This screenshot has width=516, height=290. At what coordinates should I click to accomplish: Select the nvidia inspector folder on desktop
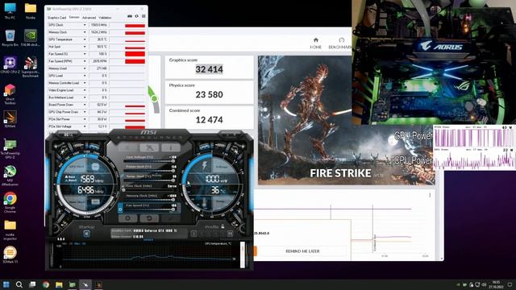(x=10, y=230)
